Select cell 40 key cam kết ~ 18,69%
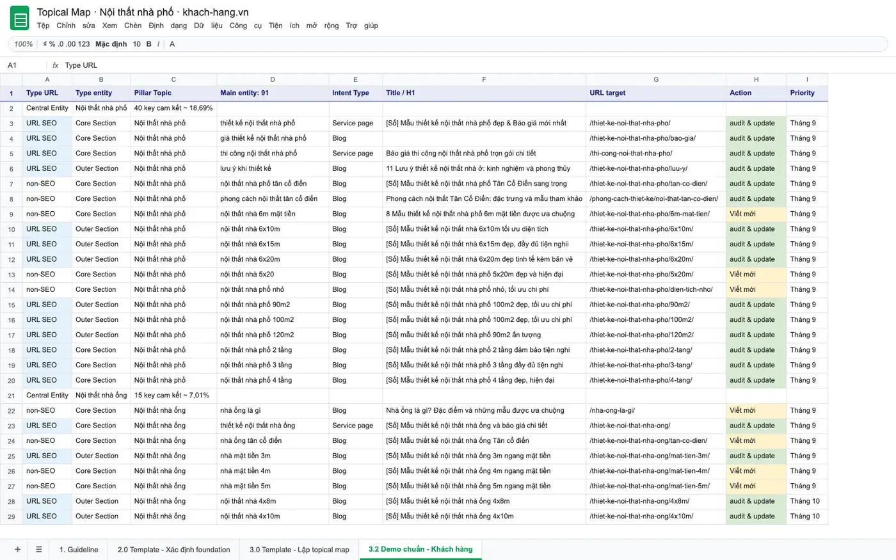The width and height of the screenshot is (896, 560). [x=173, y=108]
